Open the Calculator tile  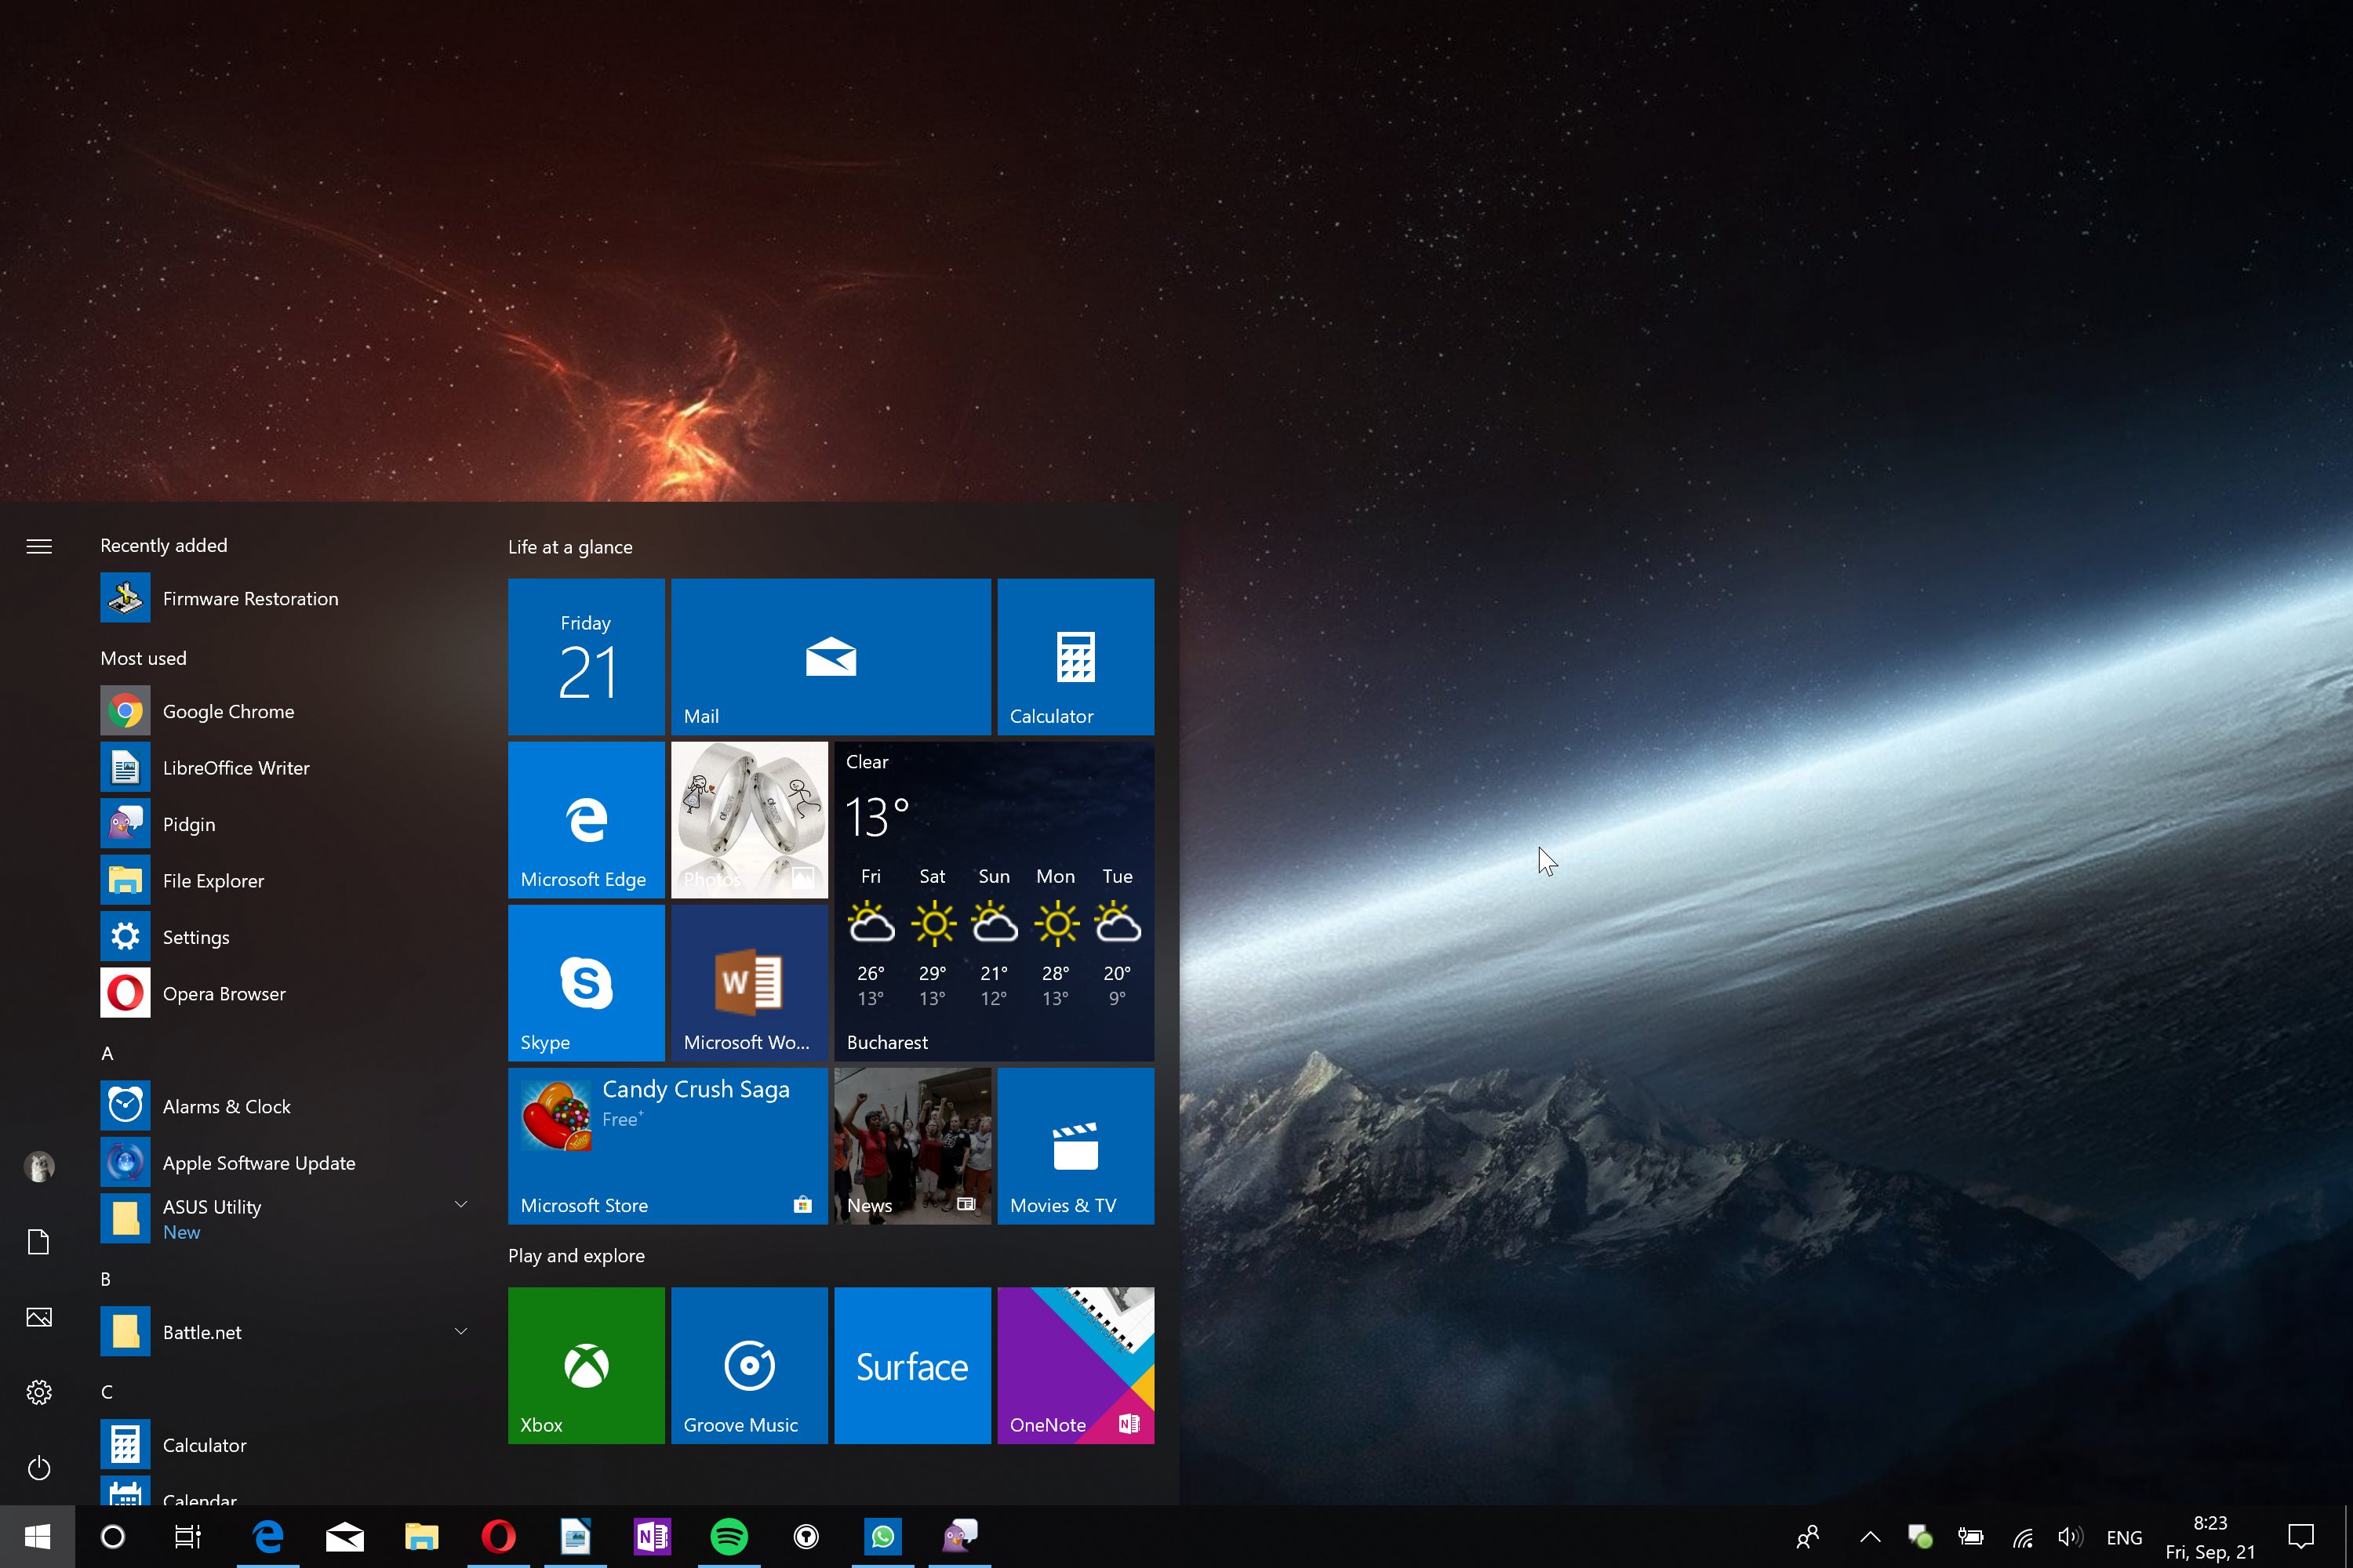[1075, 657]
